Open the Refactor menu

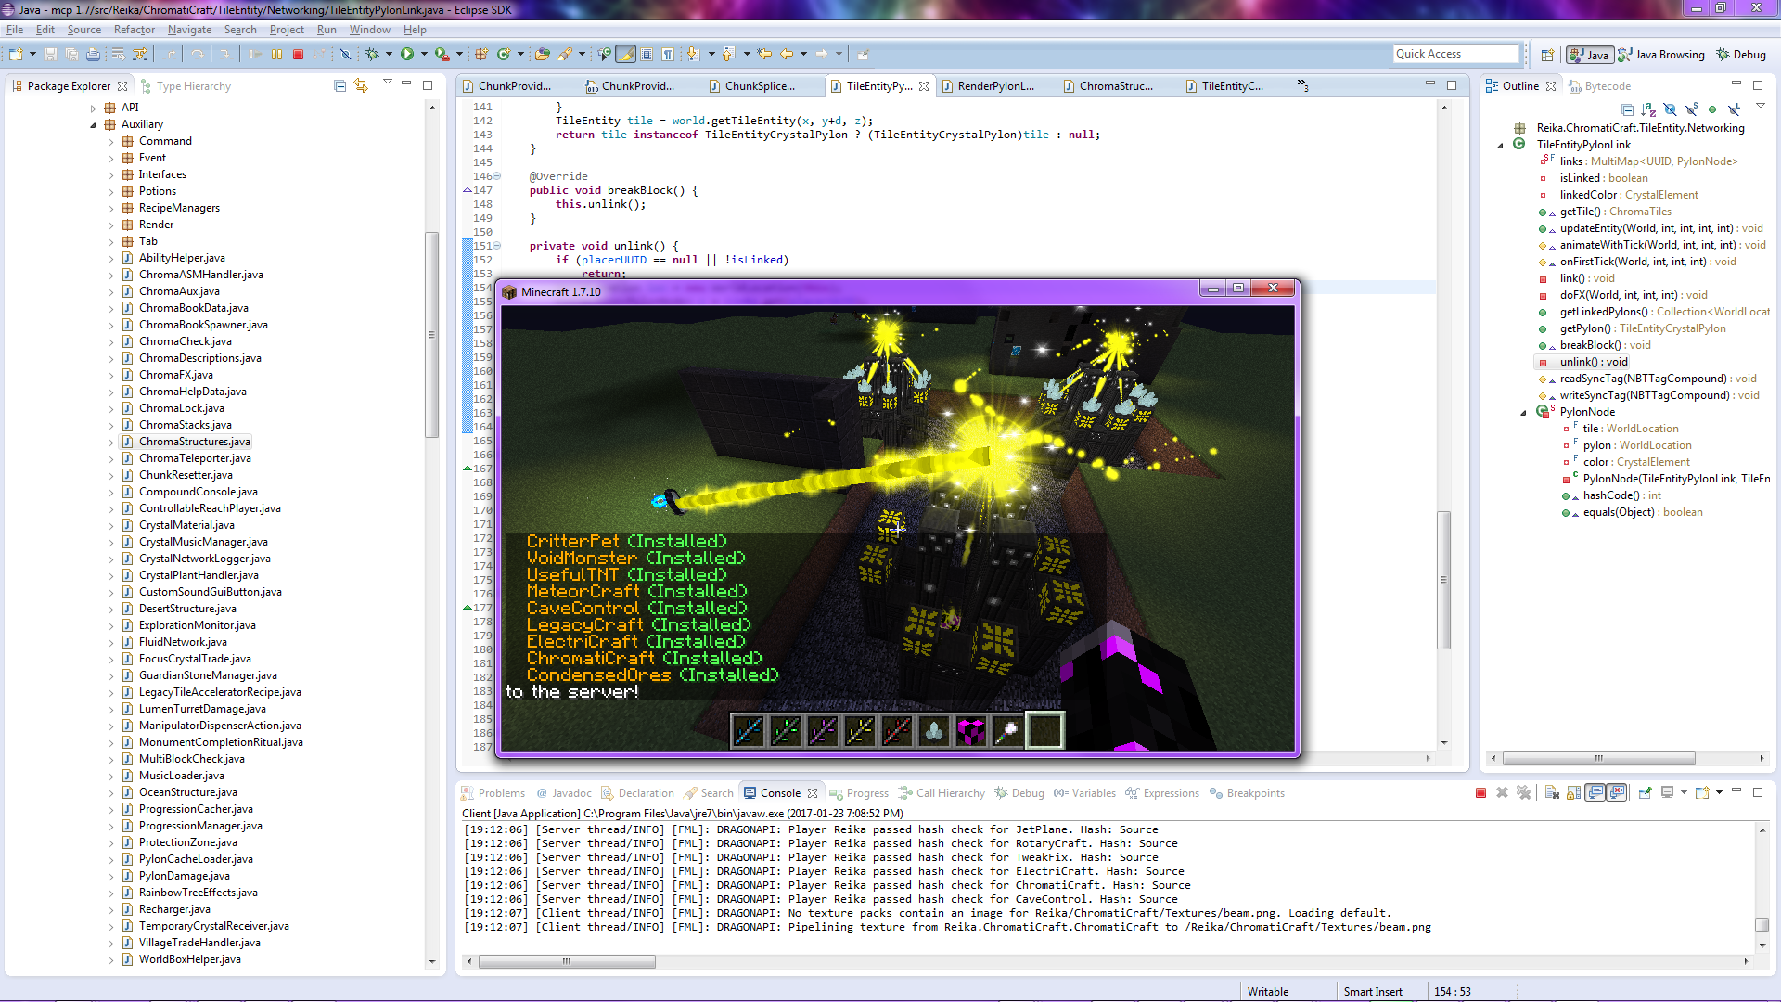coord(134,30)
